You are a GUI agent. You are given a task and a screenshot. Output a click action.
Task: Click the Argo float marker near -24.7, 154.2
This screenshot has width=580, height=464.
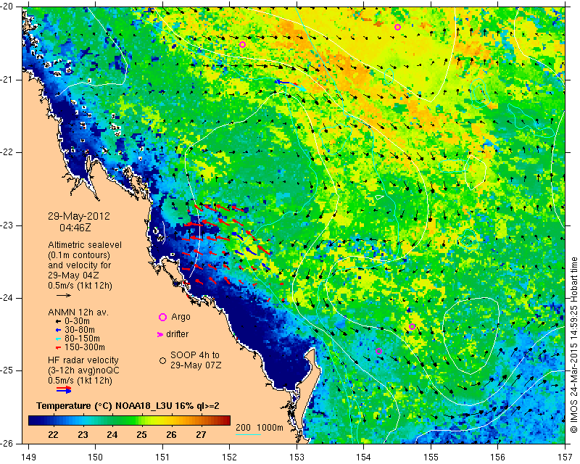pos(378,351)
